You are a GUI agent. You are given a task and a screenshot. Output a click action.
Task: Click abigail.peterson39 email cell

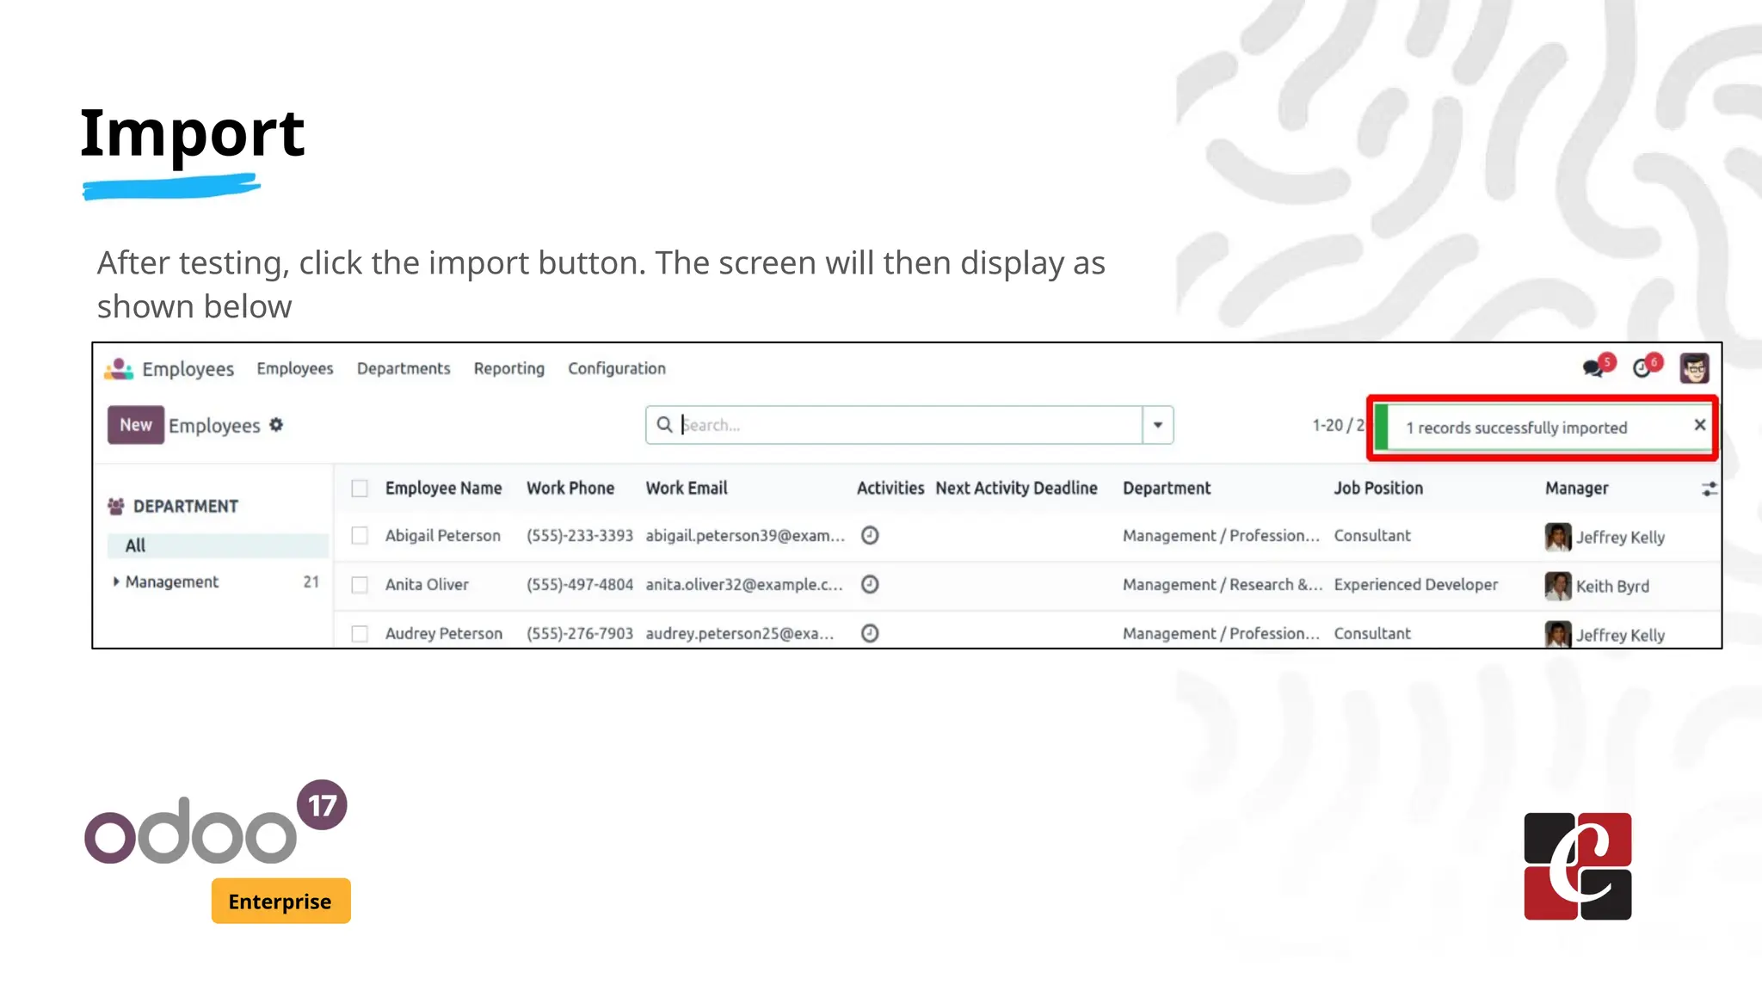point(745,535)
